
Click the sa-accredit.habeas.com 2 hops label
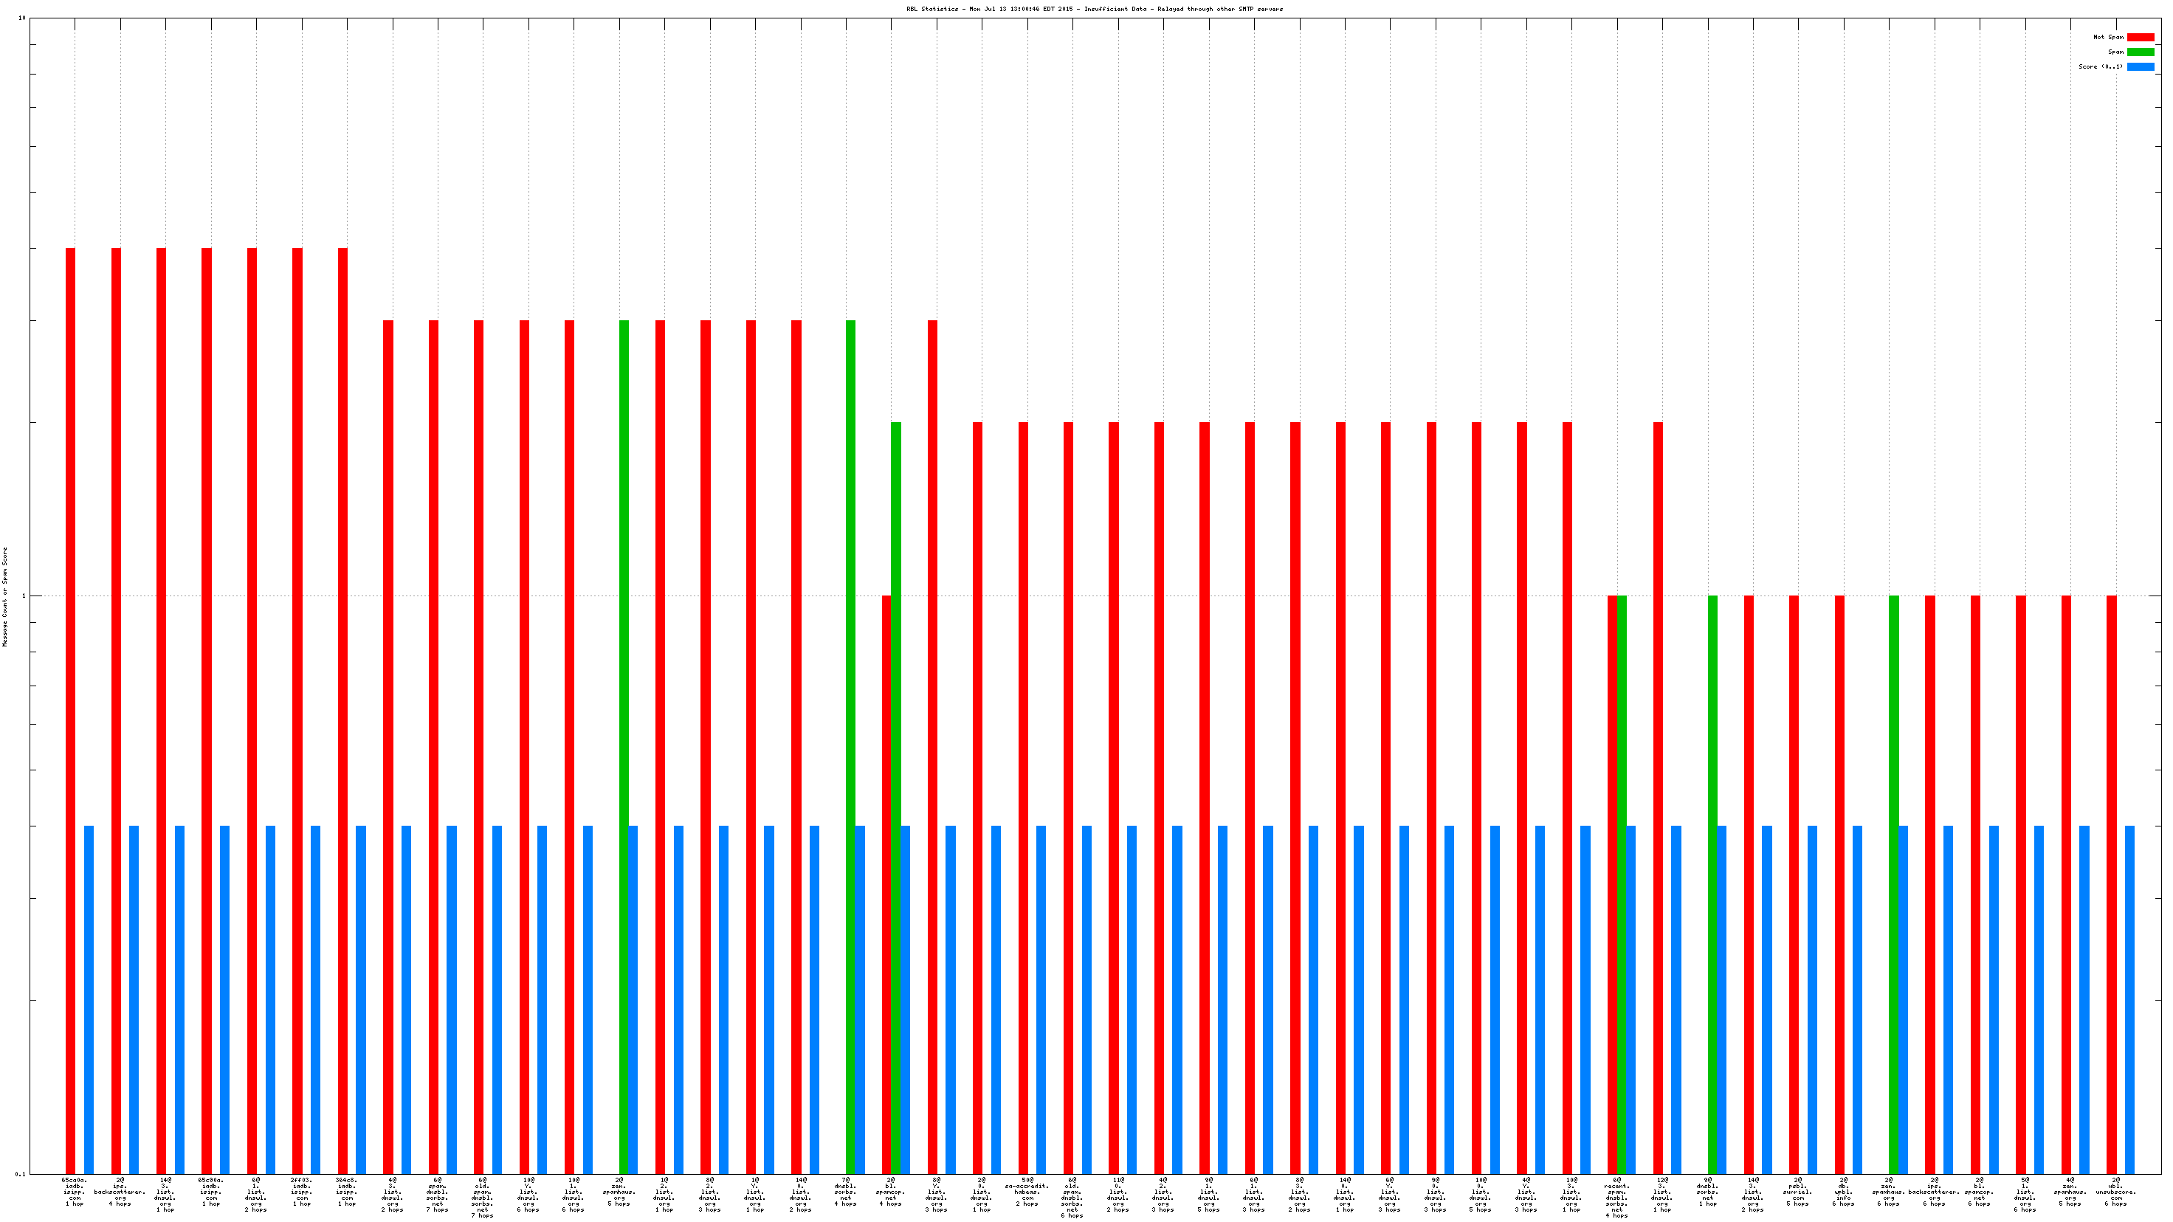coord(1027,1192)
